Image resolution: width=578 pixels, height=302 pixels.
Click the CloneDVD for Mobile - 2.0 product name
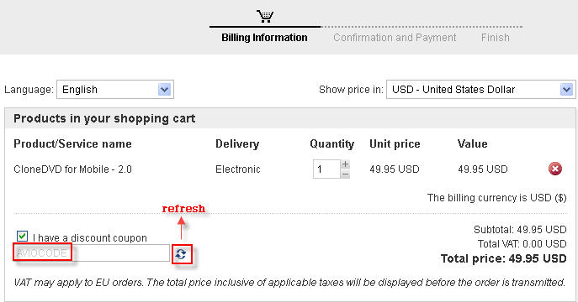click(72, 169)
